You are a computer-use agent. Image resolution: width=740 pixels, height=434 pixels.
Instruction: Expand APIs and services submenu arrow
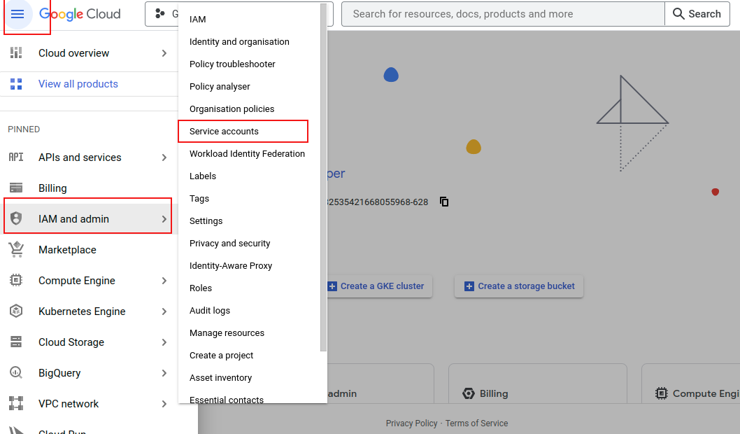pyautogui.click(x=164, y=157)
